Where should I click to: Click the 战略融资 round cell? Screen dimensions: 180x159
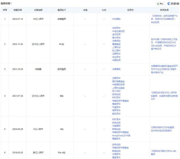point(62,19)
